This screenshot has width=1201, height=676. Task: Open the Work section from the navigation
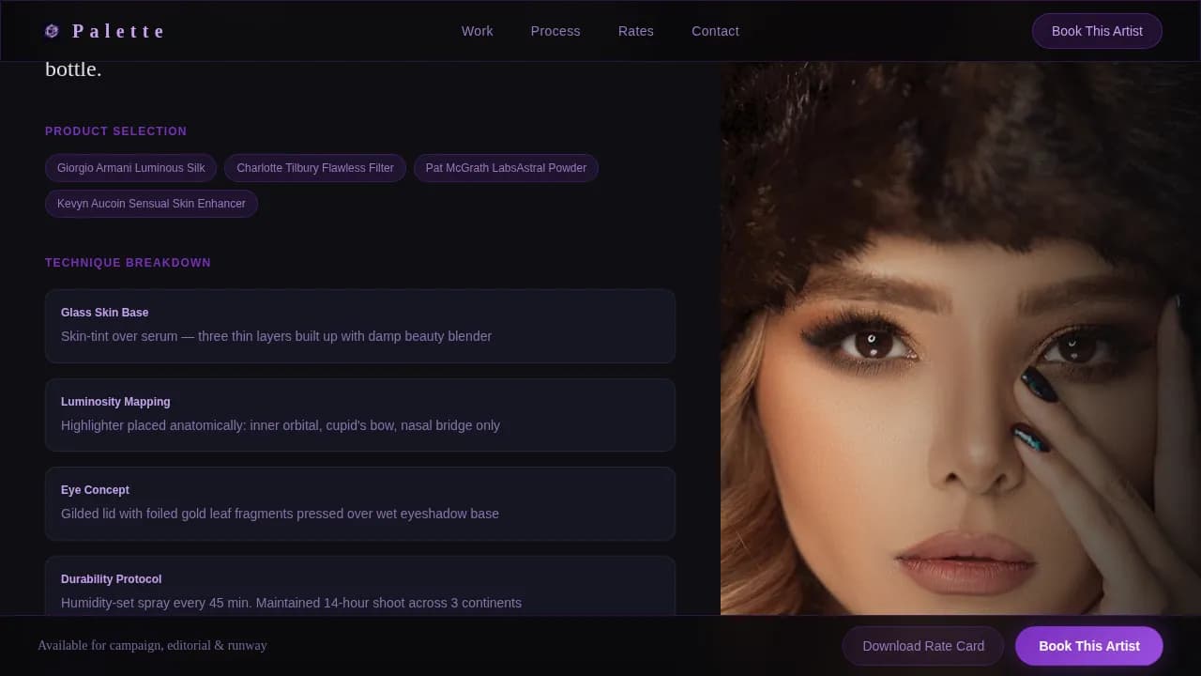click(x=477, y=31)
